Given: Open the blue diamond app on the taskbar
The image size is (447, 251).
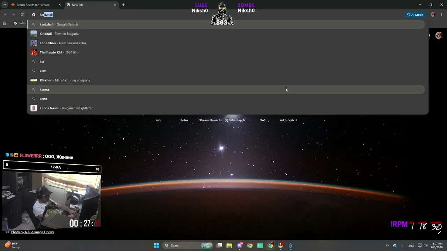Looking at the screenshot, I should [x=291, y=245].
